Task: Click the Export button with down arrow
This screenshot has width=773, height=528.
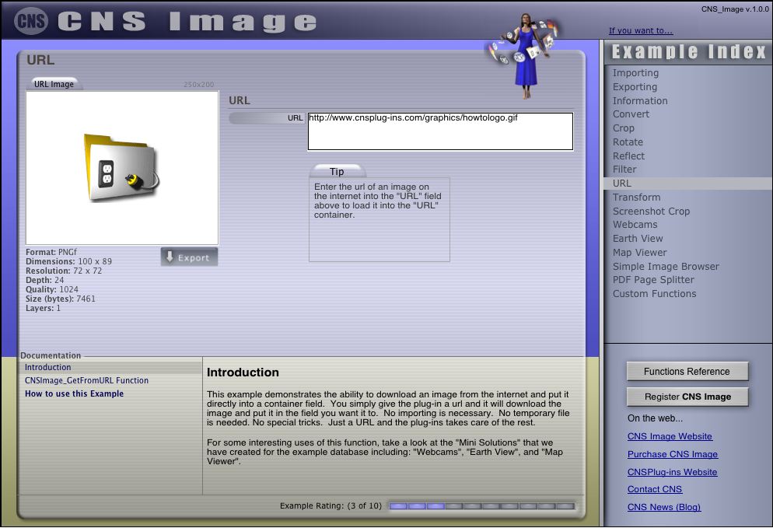Action: [189, 257]
